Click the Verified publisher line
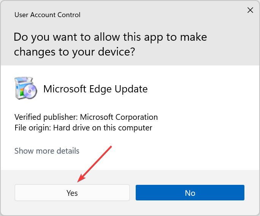Image resolution: width=260 pixels, height=216 pixels. click(86, 117)
